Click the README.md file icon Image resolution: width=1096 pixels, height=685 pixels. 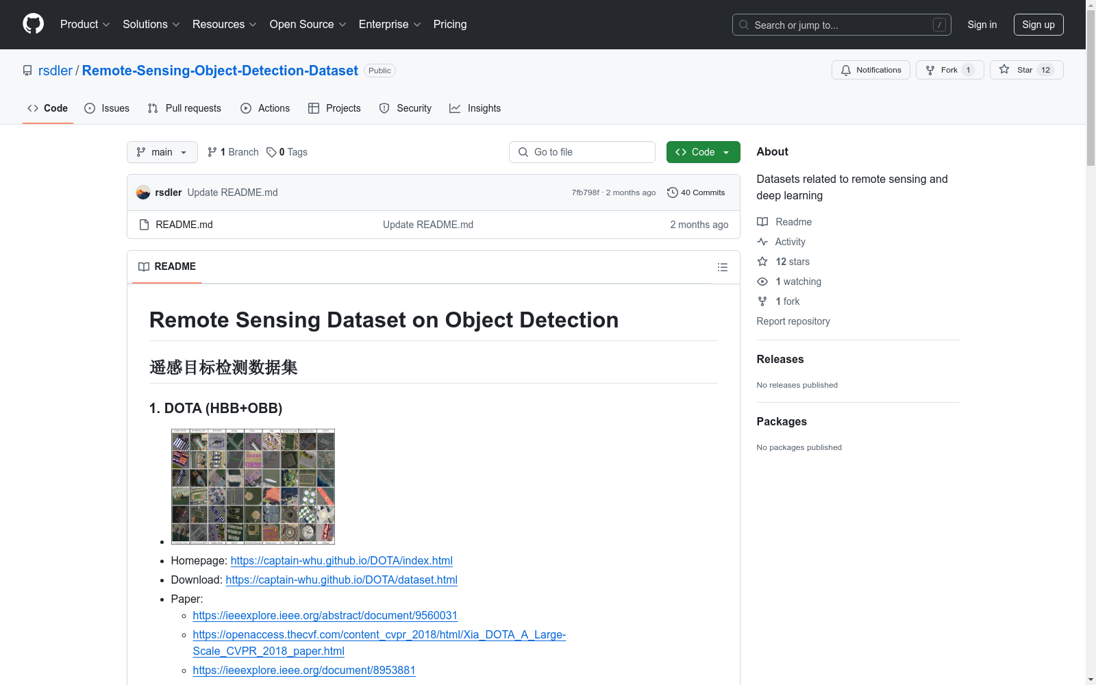coord(144,225)
